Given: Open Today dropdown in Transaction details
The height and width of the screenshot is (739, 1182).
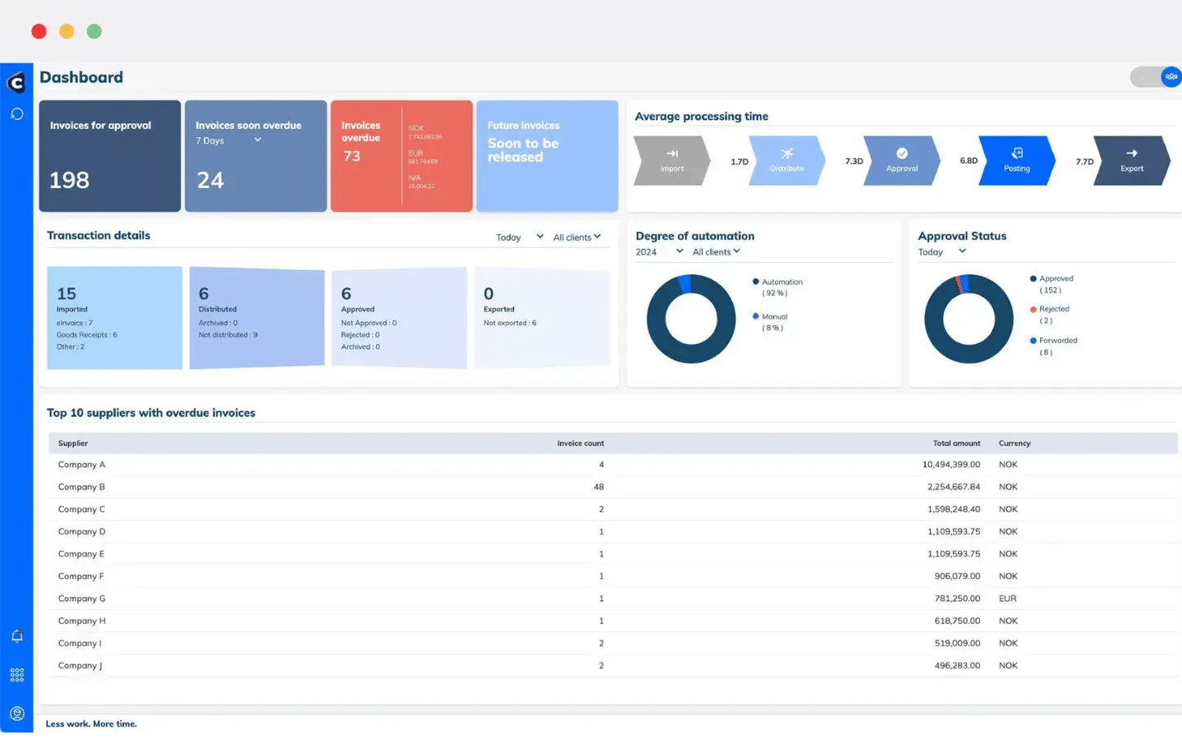Looking at the screenshot, I should (520, 237).
